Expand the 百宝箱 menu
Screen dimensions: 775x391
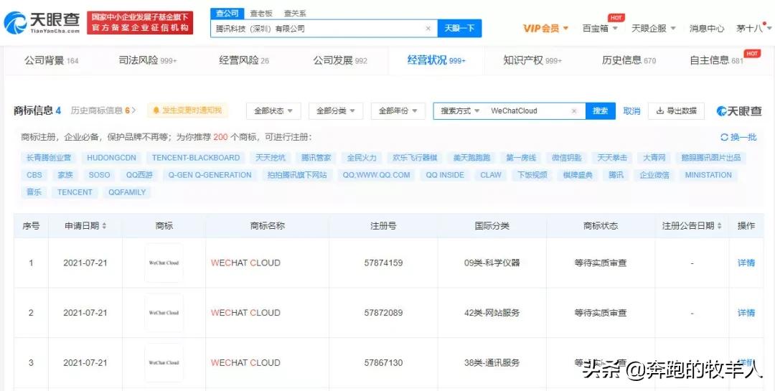(x=600, y=28)
